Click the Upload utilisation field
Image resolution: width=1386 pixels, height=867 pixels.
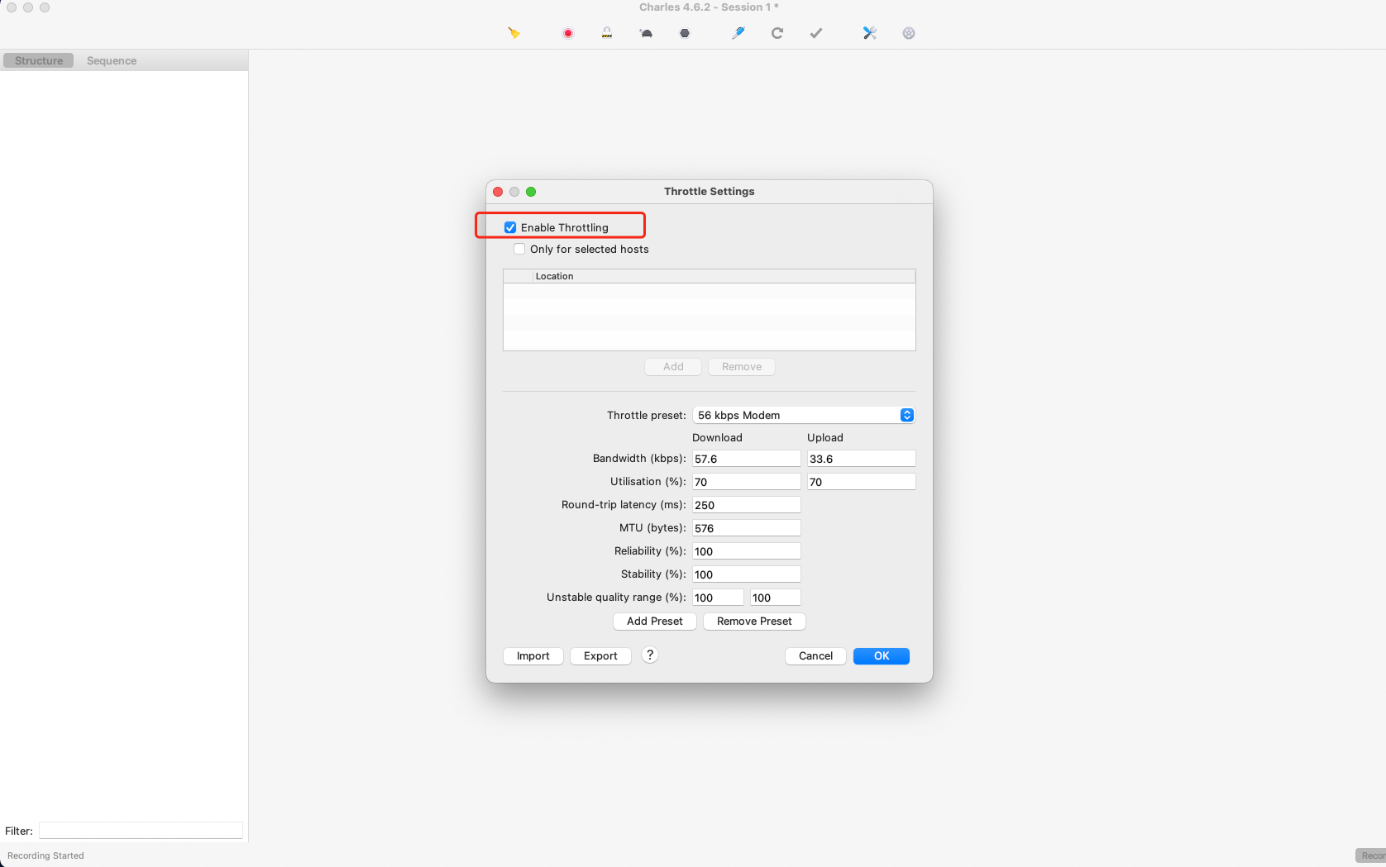pos(862,482)
